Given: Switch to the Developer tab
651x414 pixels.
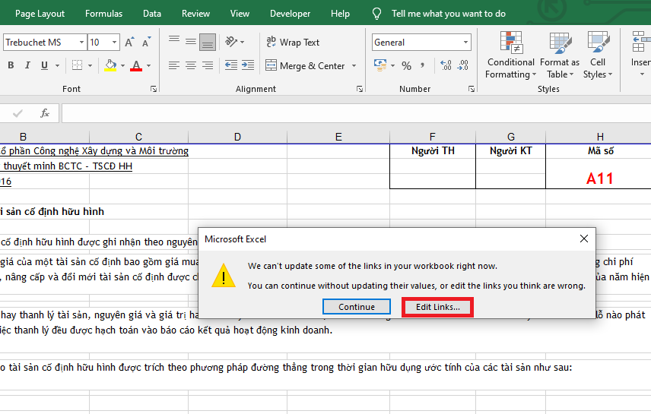Looking at the screenshot, I should click(290, 14).
